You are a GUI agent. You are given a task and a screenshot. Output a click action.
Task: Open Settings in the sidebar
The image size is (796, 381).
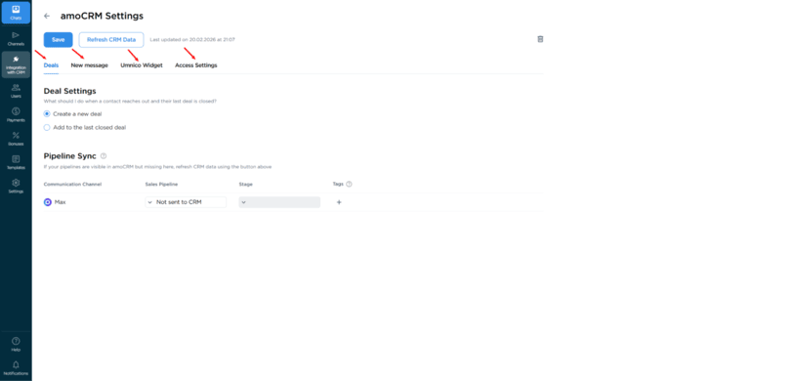coord(16,186)
